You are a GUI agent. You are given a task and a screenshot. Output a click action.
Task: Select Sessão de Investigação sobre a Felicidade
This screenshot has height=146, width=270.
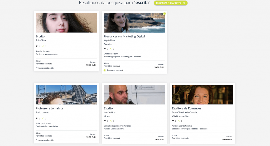(x=190, y=129)
